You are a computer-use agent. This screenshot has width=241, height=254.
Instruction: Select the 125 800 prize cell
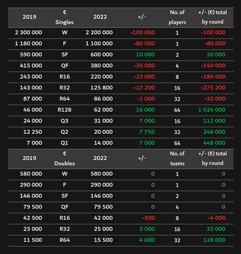pos(101,88)
